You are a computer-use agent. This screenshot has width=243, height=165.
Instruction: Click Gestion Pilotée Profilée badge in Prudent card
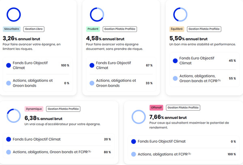tap(120, 29)
